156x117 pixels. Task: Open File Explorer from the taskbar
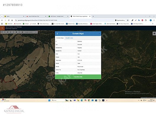coord(78,100)
